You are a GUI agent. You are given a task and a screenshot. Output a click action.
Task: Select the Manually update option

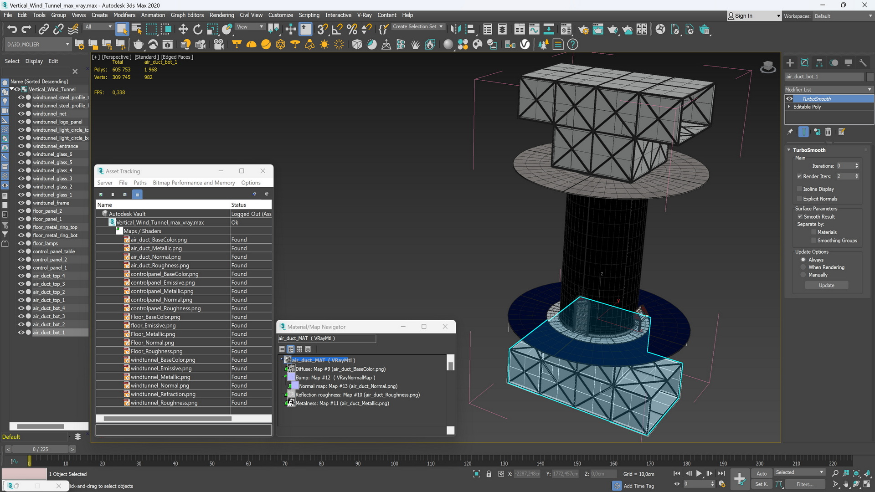[803, 275]
